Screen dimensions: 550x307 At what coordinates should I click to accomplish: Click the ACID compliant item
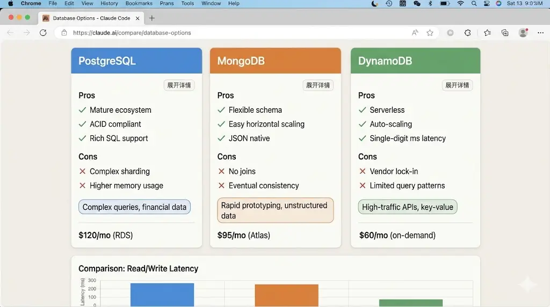tap(115, 124)
